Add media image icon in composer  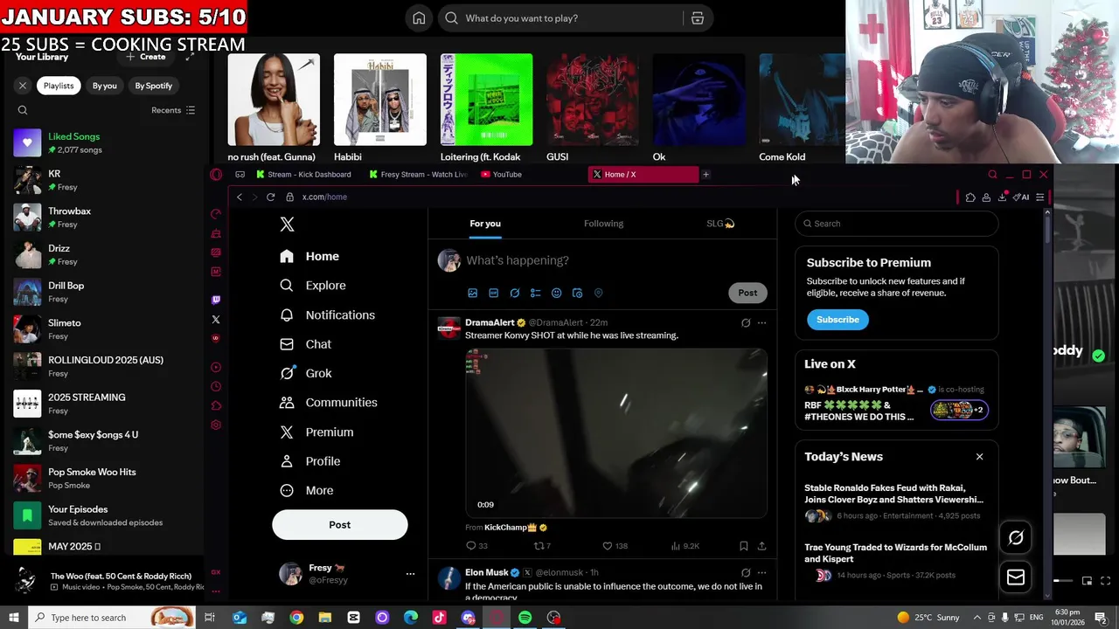pos(473,293)
